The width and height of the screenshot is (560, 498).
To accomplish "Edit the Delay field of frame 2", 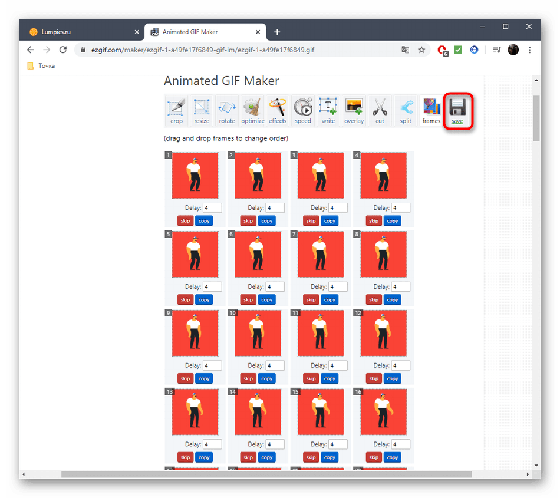I will point(275,208).
